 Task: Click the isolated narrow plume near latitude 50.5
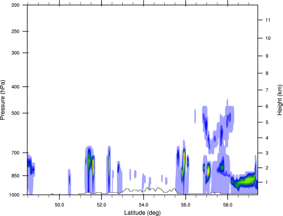coord(70,181)
